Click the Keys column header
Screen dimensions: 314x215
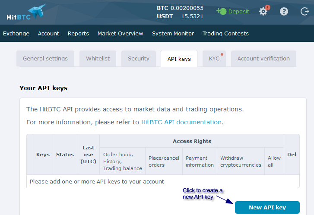click(x=43, y=155)
